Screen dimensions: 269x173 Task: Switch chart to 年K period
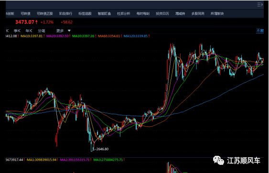29,31
